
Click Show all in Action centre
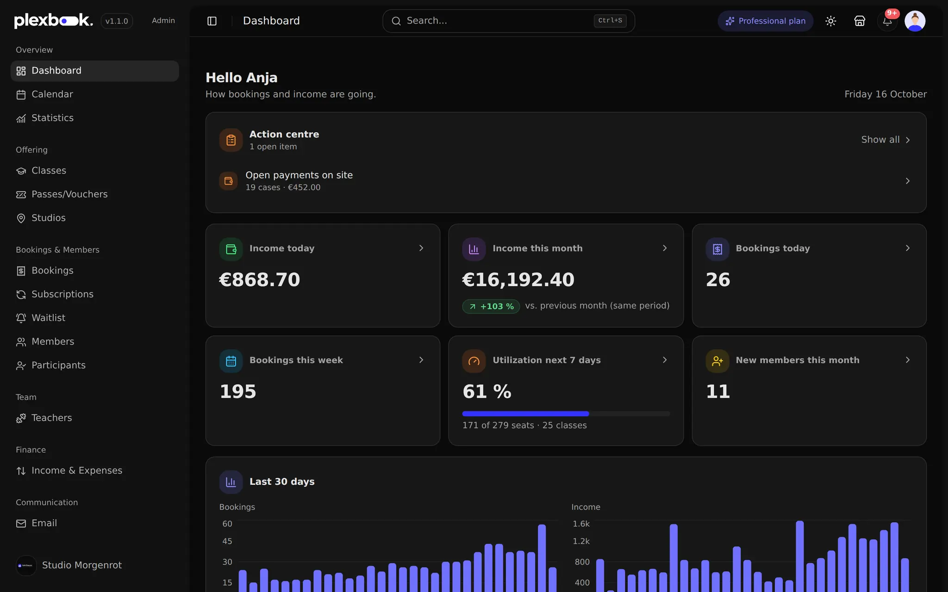click(x=886, y=140)
